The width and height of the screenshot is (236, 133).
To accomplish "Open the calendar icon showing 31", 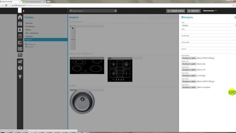I will pyautogui.click(x=20, y=24).
